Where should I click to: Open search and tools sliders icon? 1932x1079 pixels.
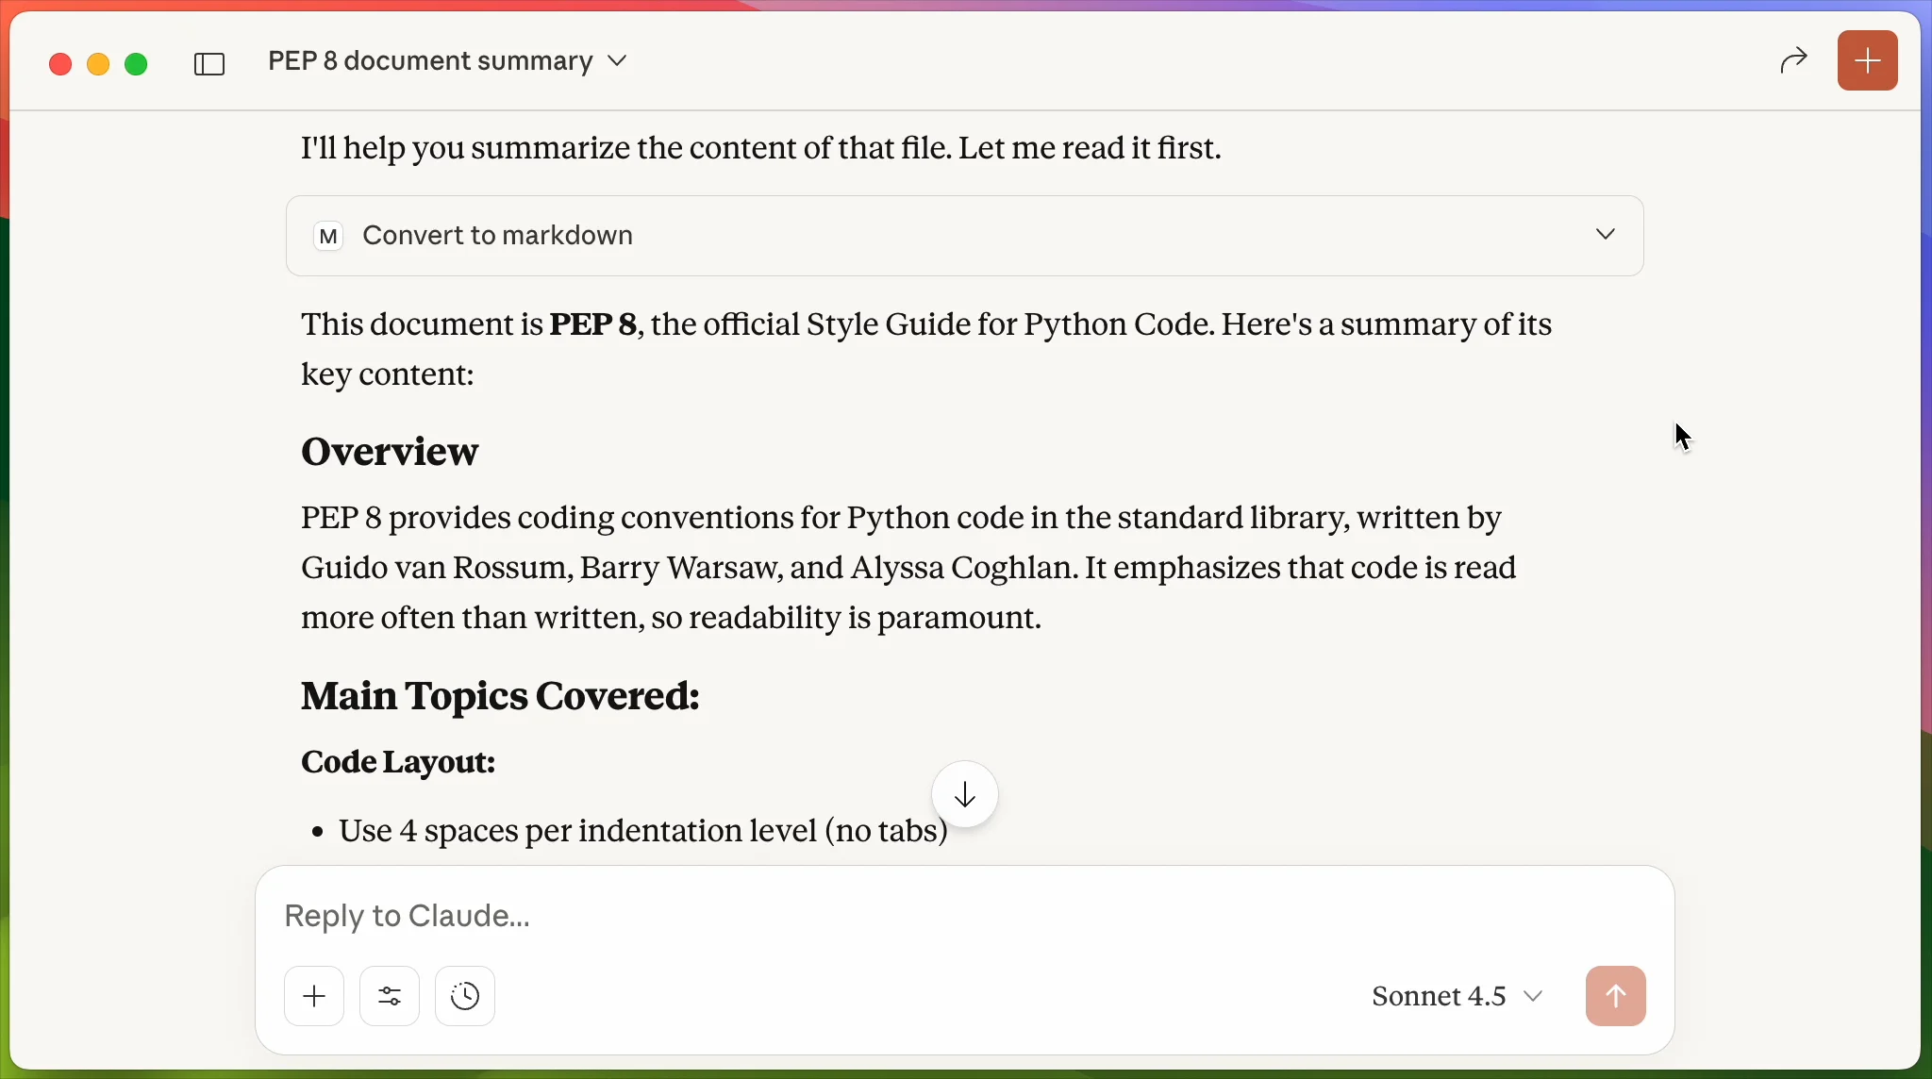pyautogui.click(x=390, y=996)
